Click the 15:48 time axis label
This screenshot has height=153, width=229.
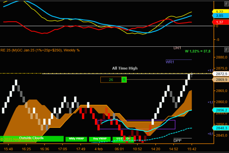coord(8,149)
